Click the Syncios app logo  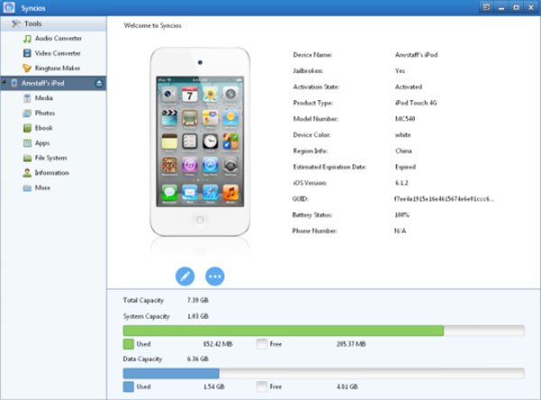(x=9, y=7)
